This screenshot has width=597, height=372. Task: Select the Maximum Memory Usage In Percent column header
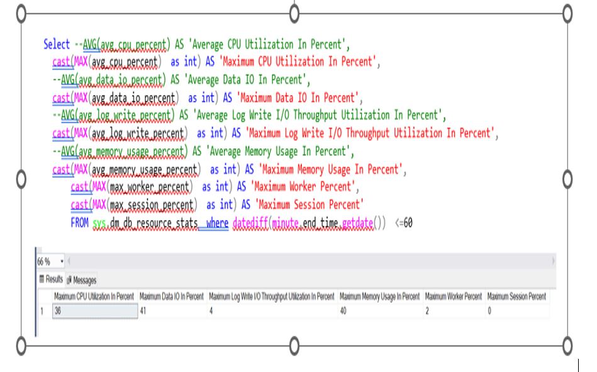click(379, 297)
